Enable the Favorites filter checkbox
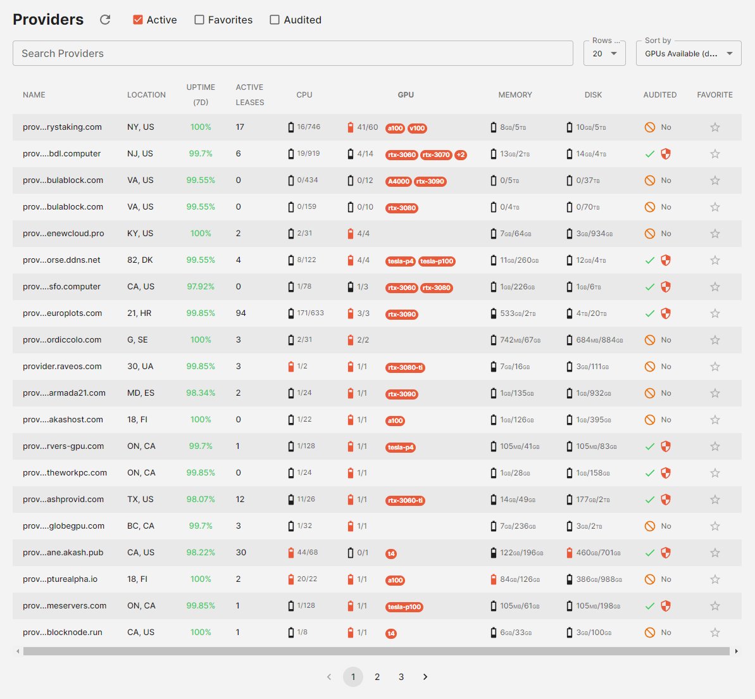 199,20
